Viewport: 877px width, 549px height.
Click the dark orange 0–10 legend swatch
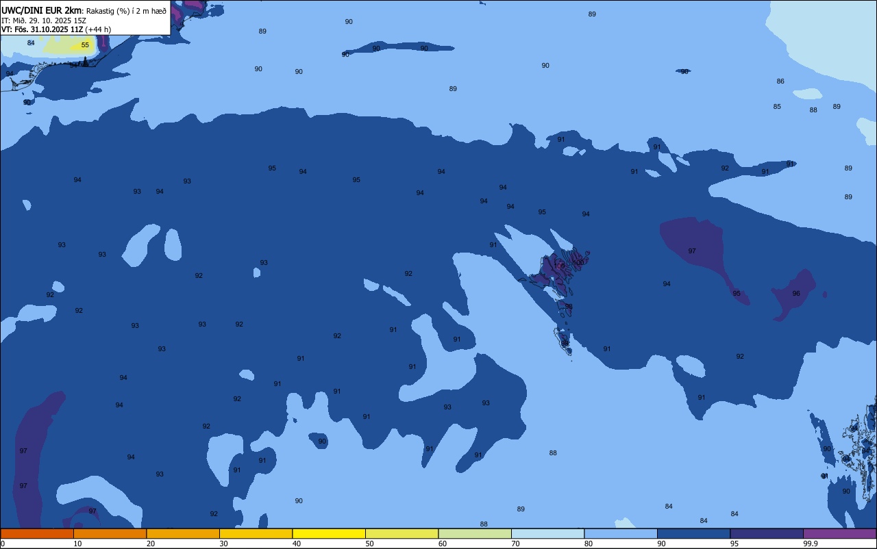37,533
